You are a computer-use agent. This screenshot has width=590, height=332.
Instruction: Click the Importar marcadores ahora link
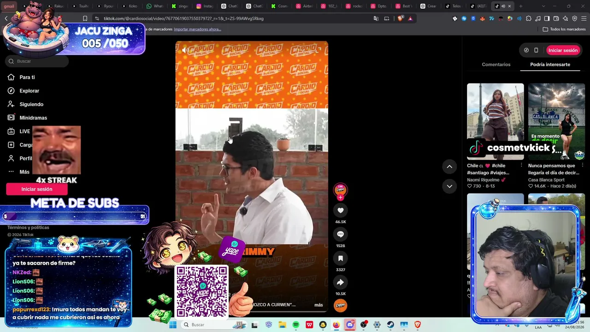197,29
